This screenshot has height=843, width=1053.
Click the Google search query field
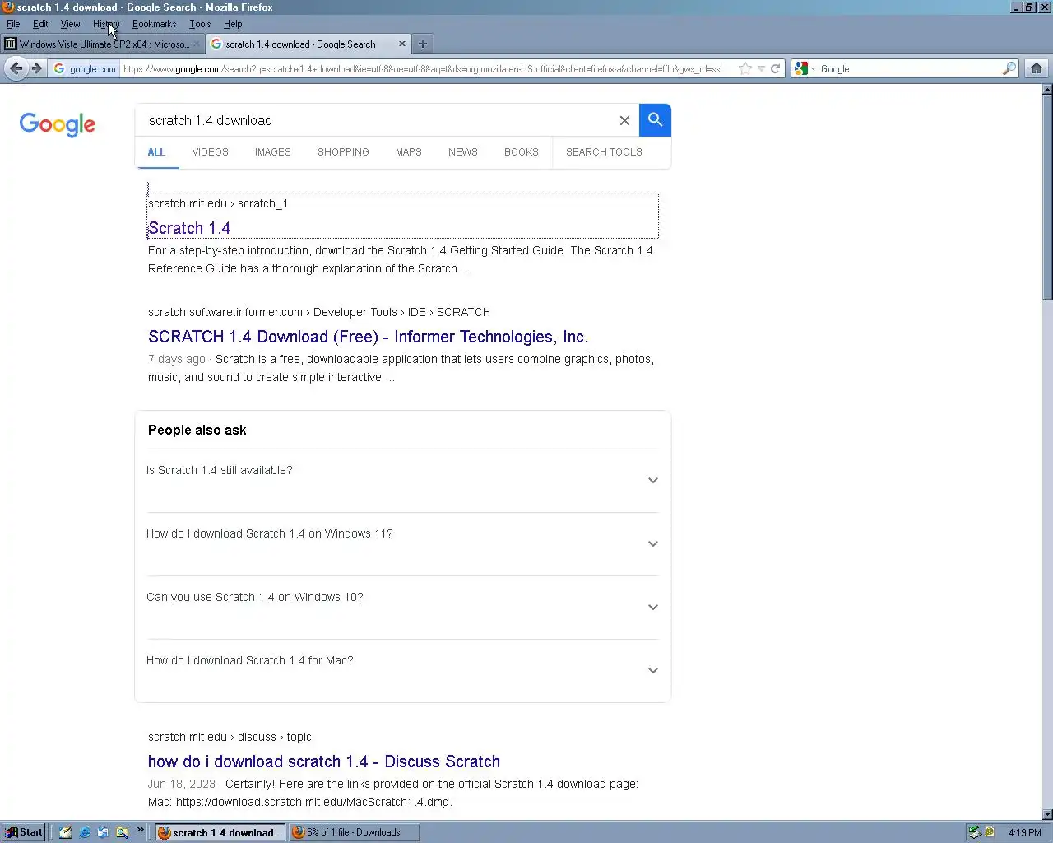point(378,120)
